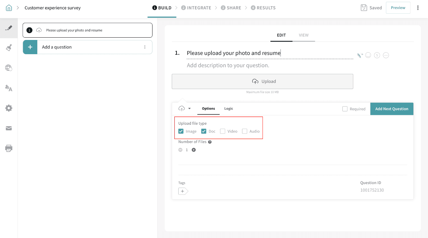Screen dimensions: 428x238
Task: Expand the question type dropdown arrow
Action: click(189, 108)
